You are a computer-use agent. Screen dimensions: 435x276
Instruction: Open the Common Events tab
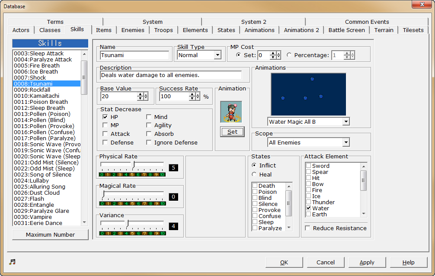coord(367,22)
